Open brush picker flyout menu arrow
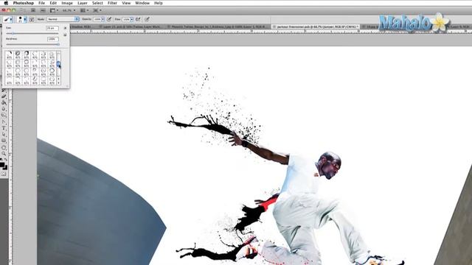The image size is (472, 265). tap(65, 28)
